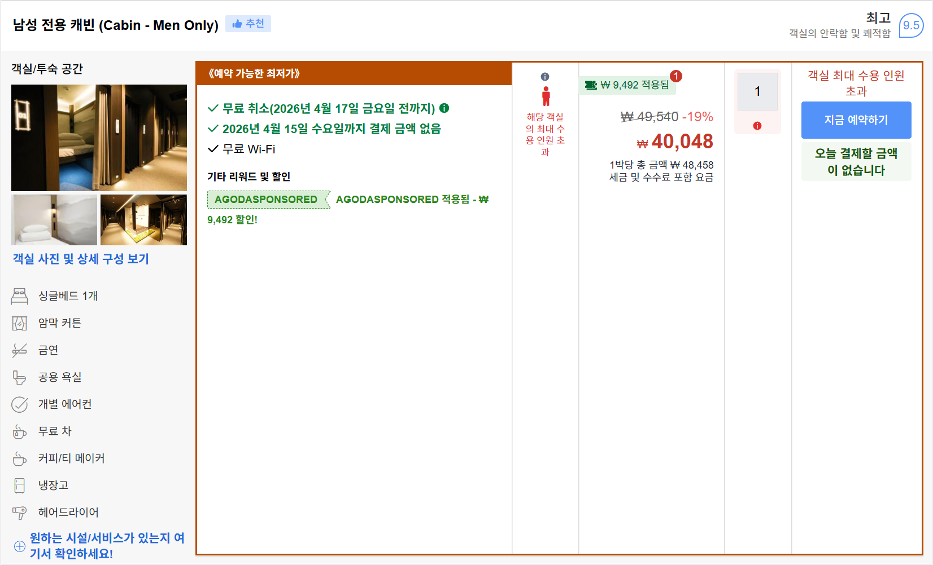Click 오늘 결제할 금액이 없습니다 notice

[x=856, y=162]
